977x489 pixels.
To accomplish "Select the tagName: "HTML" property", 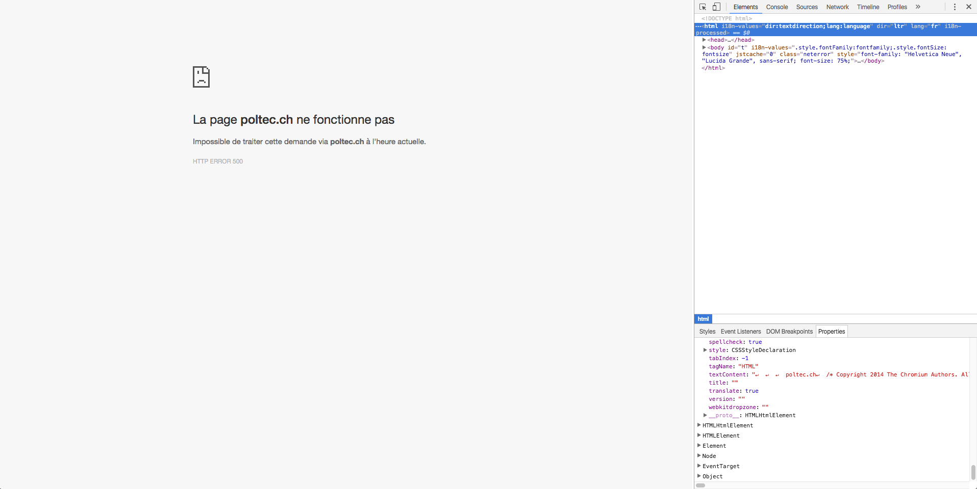I will click(734, 366).
